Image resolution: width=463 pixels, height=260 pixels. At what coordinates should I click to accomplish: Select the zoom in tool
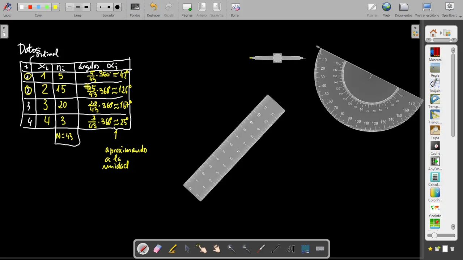click(231, 249)
